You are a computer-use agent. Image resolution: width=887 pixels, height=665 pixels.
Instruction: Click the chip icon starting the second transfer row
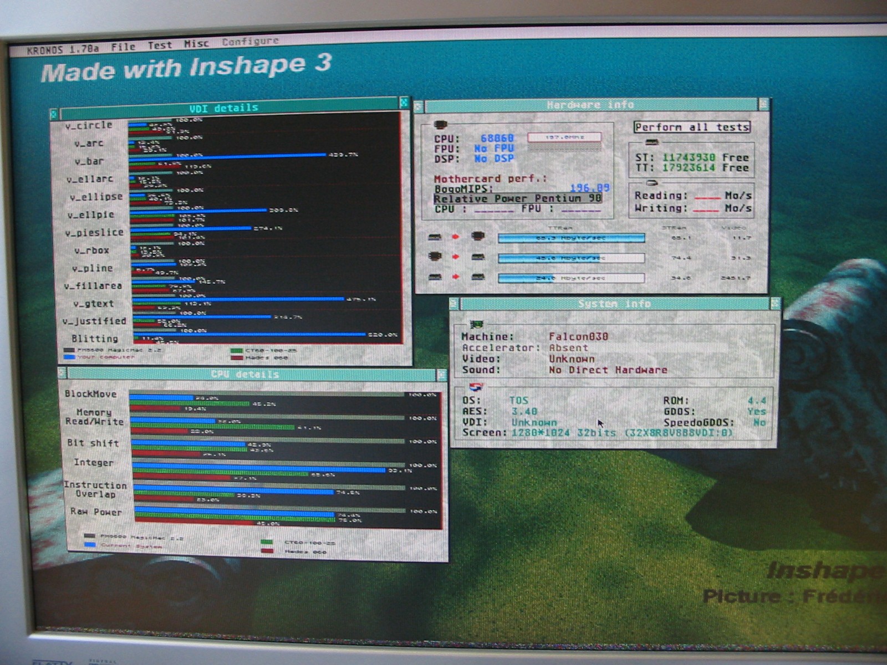click(x=435, y=257)
